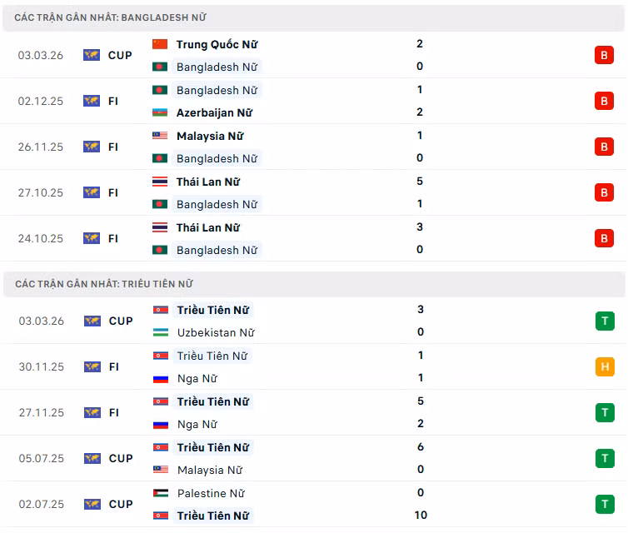Viewport: 628px width, 533px height.
Task: Click the Uzbekistan flag icon
Action: [161, 332]
